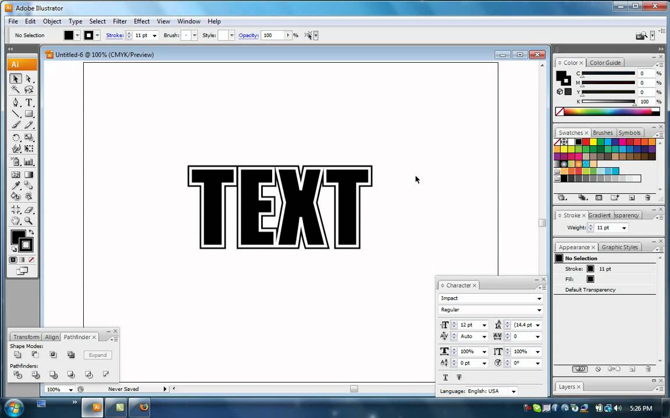Image resolution: width=670 pixels, height=418 pixels.
Task: Click the first Shape Modes icon in Pathfinder
Action: [17, 355]
